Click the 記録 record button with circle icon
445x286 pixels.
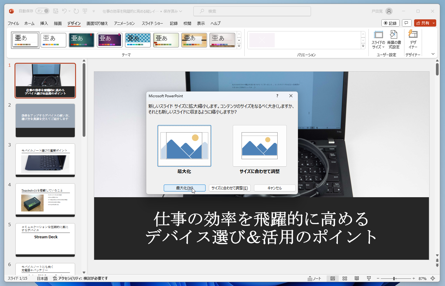click(x=391, y=23)
